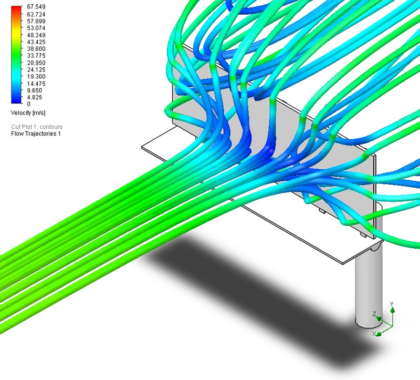Select the legend maximum value 67.549
Image resolution: width=420 pixels, height=380 pixels.
click(35, 7)
